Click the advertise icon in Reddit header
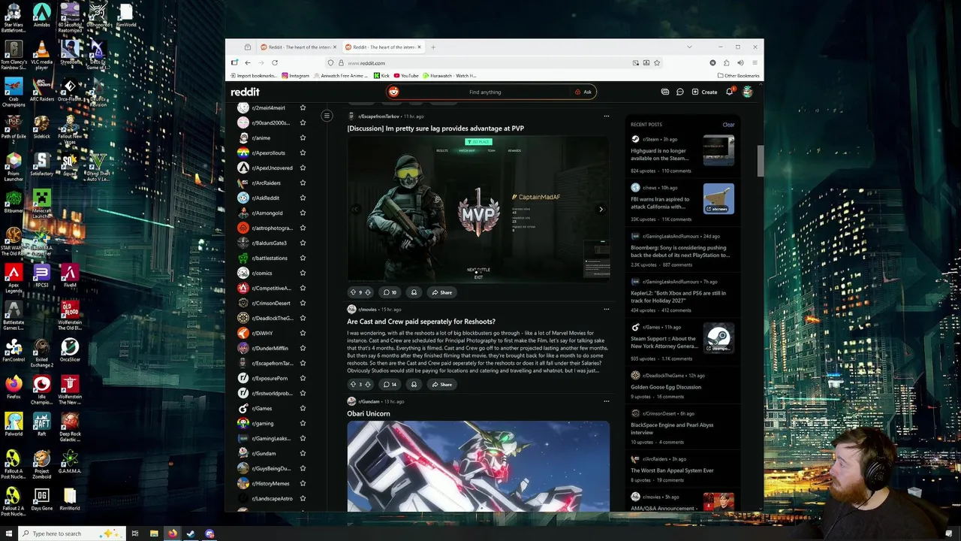 pos(665,92)
